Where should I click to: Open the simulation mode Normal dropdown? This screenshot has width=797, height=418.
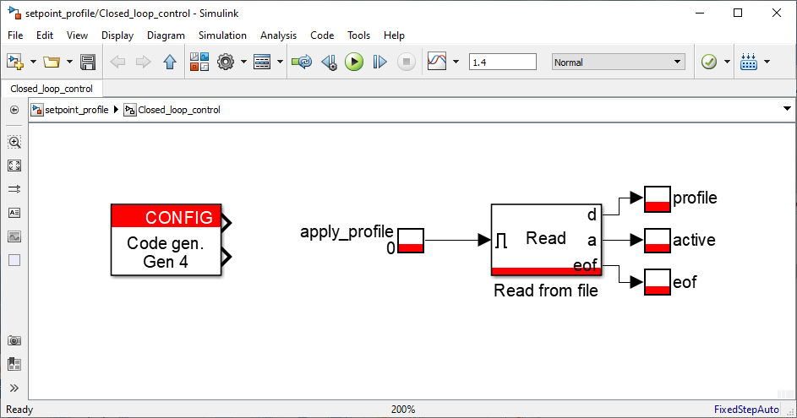tap(619, 62)
